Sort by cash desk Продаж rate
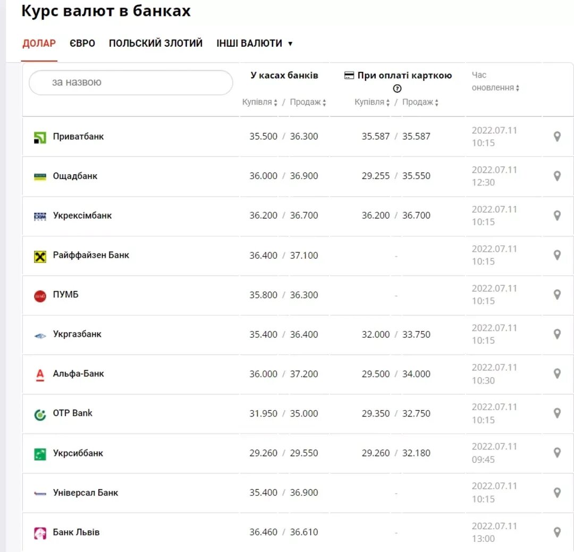Viewport: 574px width, 552px height. point(308,102)
